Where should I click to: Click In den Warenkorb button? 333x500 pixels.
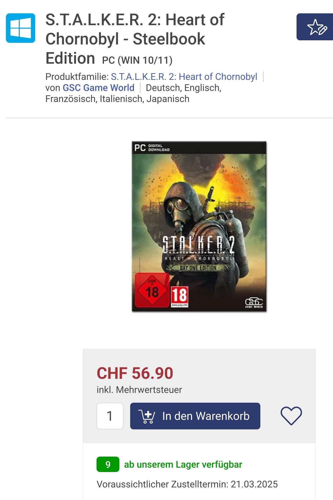point(195,416)
